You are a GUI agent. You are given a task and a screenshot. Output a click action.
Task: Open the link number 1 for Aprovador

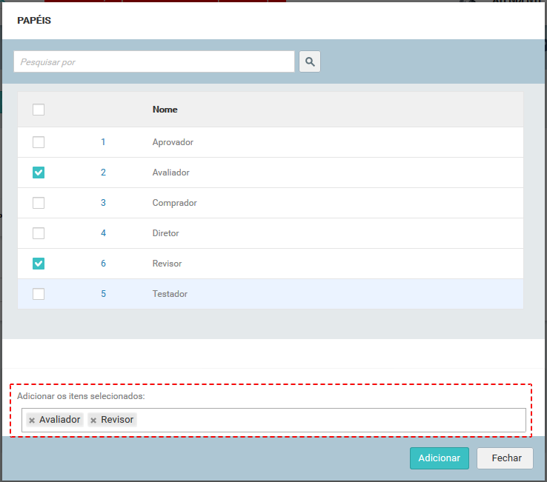click(x=103, y=142)
